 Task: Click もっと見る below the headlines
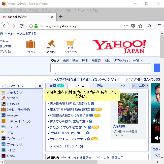[x=56, y=146]
